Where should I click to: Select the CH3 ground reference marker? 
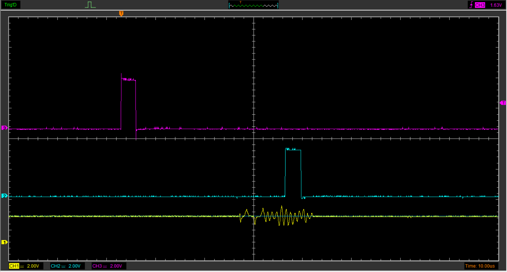(x=4, y=128)
